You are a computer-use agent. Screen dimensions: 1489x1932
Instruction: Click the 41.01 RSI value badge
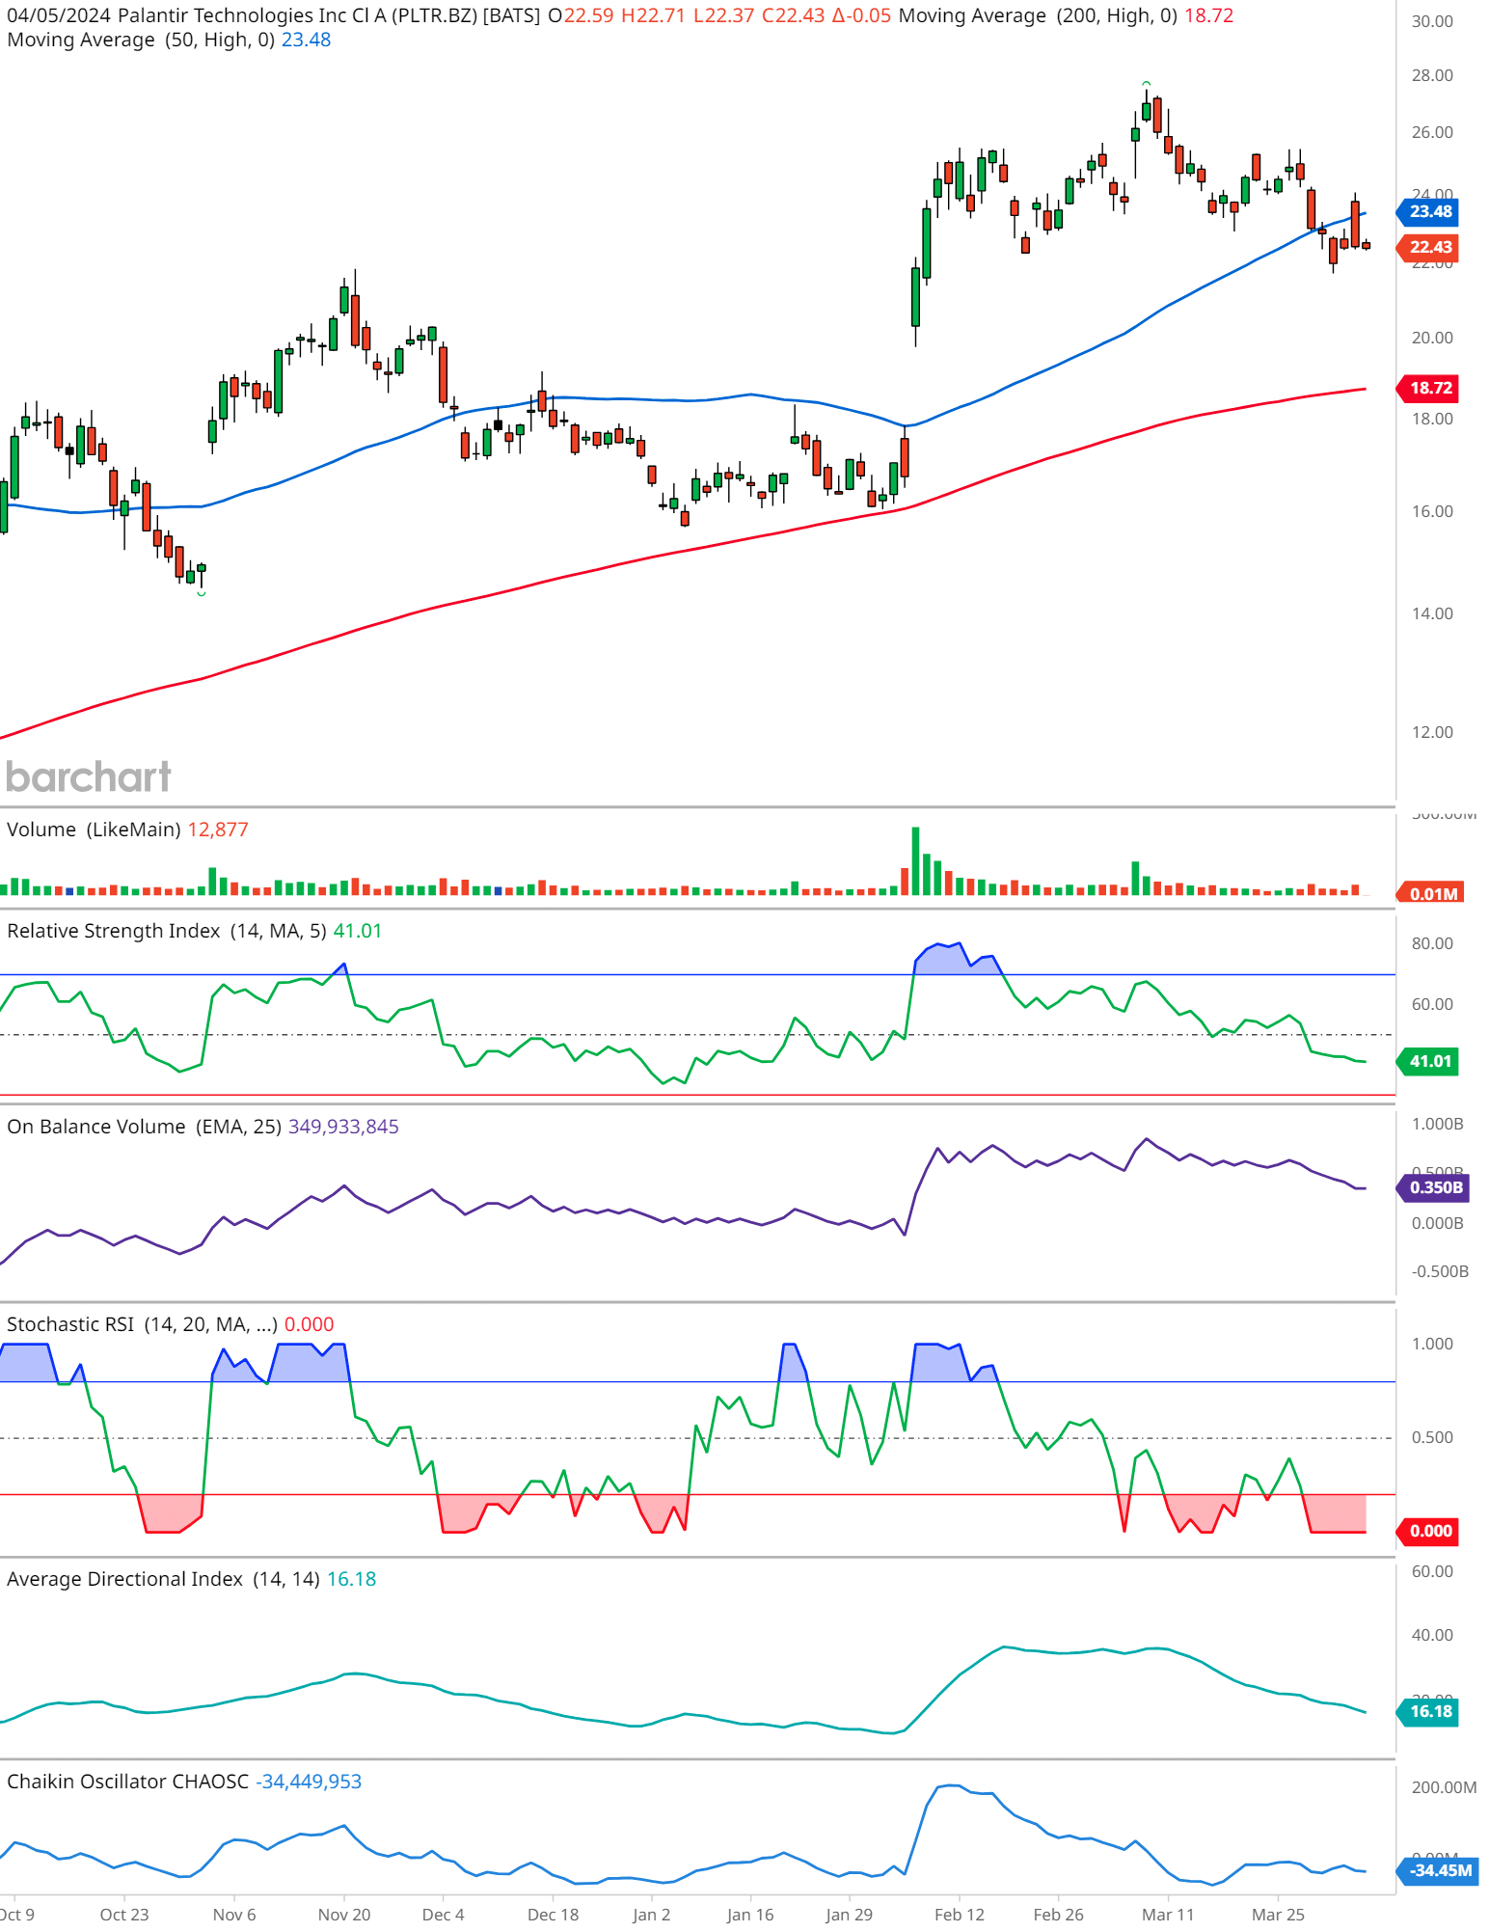coord(1430,1062)
